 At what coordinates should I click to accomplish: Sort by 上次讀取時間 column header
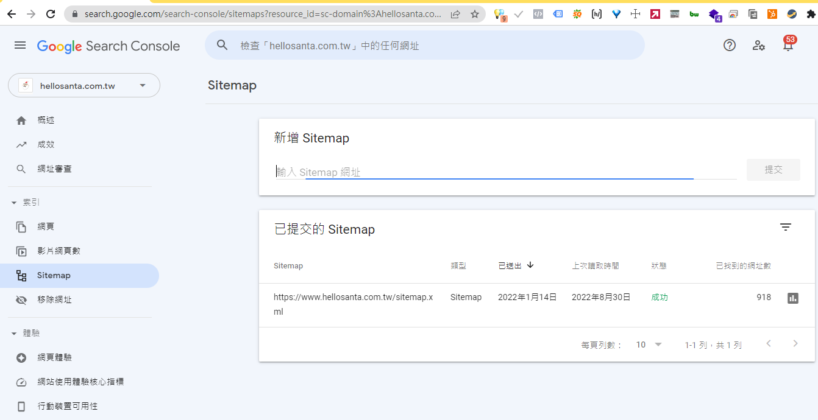point(596,266)
